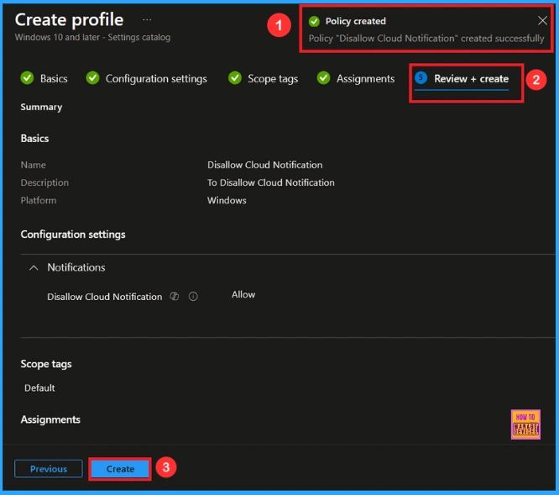Screen dimensions: 559x495
Task: Dismiss the Policy created notification
Action: [x=542, y=21]
